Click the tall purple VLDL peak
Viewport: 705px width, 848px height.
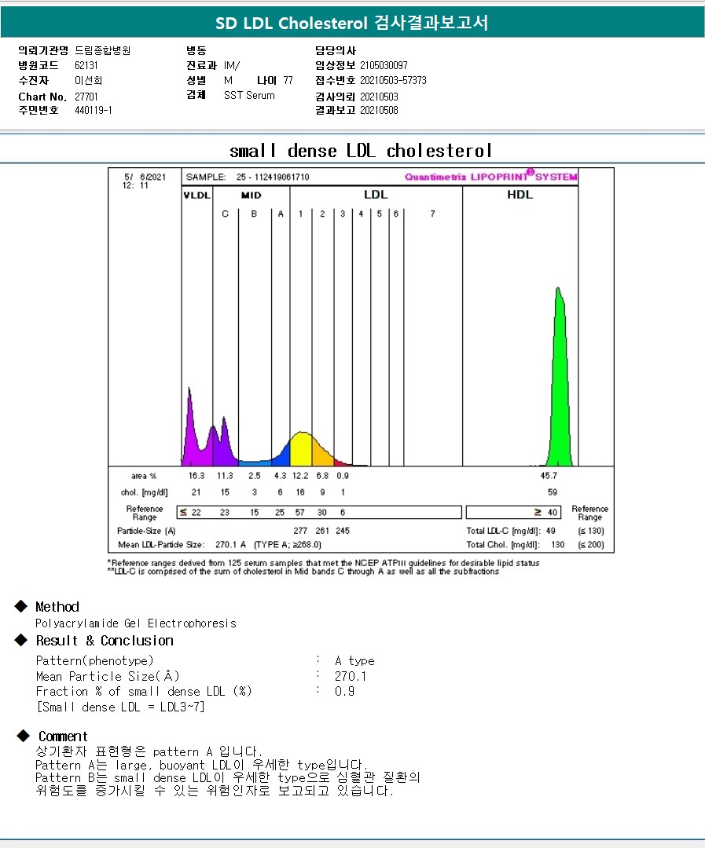190,433
